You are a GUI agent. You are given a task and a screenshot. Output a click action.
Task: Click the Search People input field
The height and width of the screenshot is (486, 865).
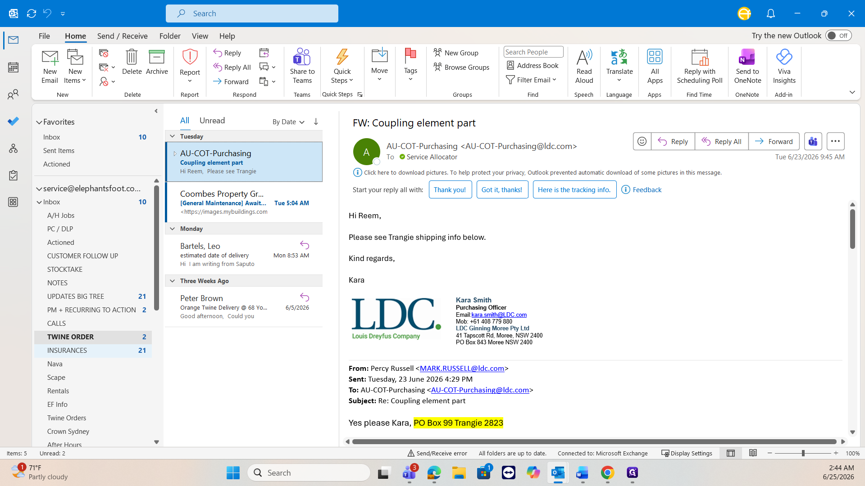click(533, 52)
